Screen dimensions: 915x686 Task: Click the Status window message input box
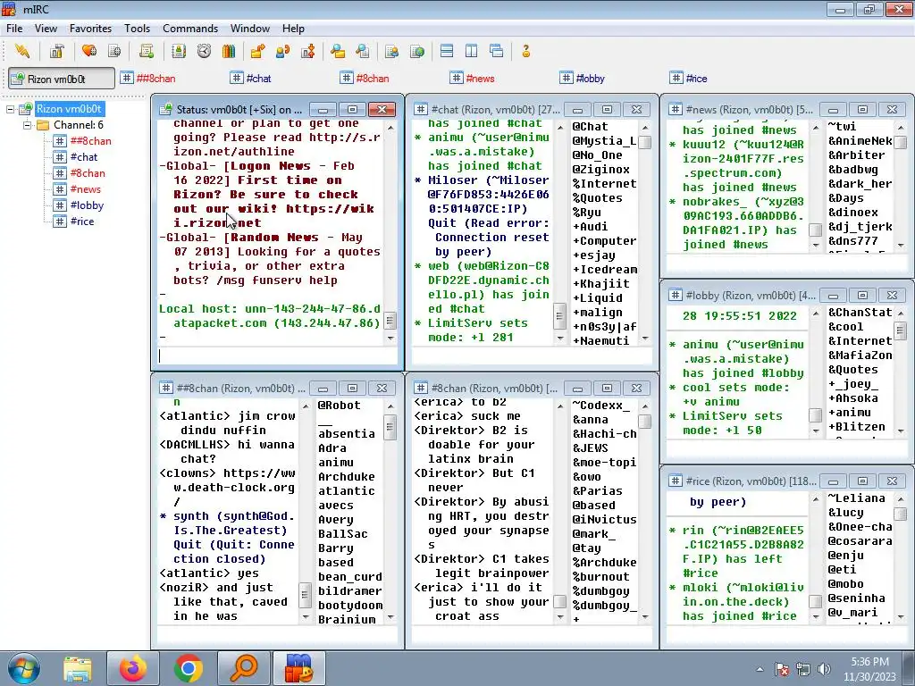click(x=277, y=356)
